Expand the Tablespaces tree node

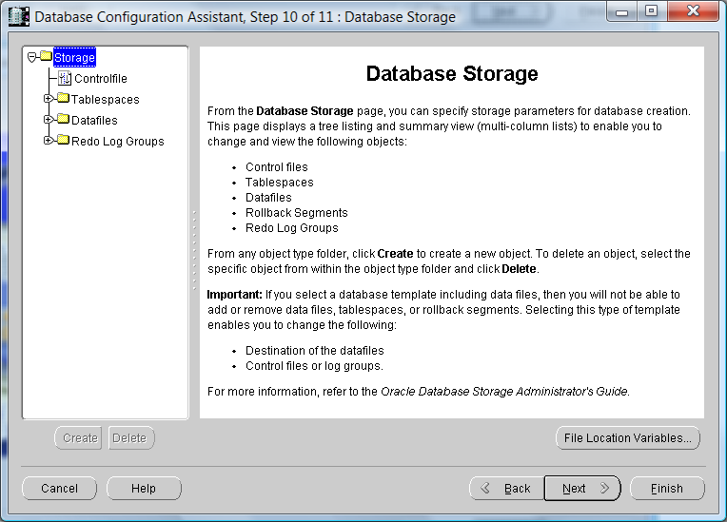coord(49,99)
